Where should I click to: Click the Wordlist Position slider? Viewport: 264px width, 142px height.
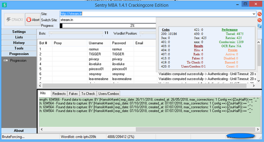pyautogui.click(x=148, y=33)
